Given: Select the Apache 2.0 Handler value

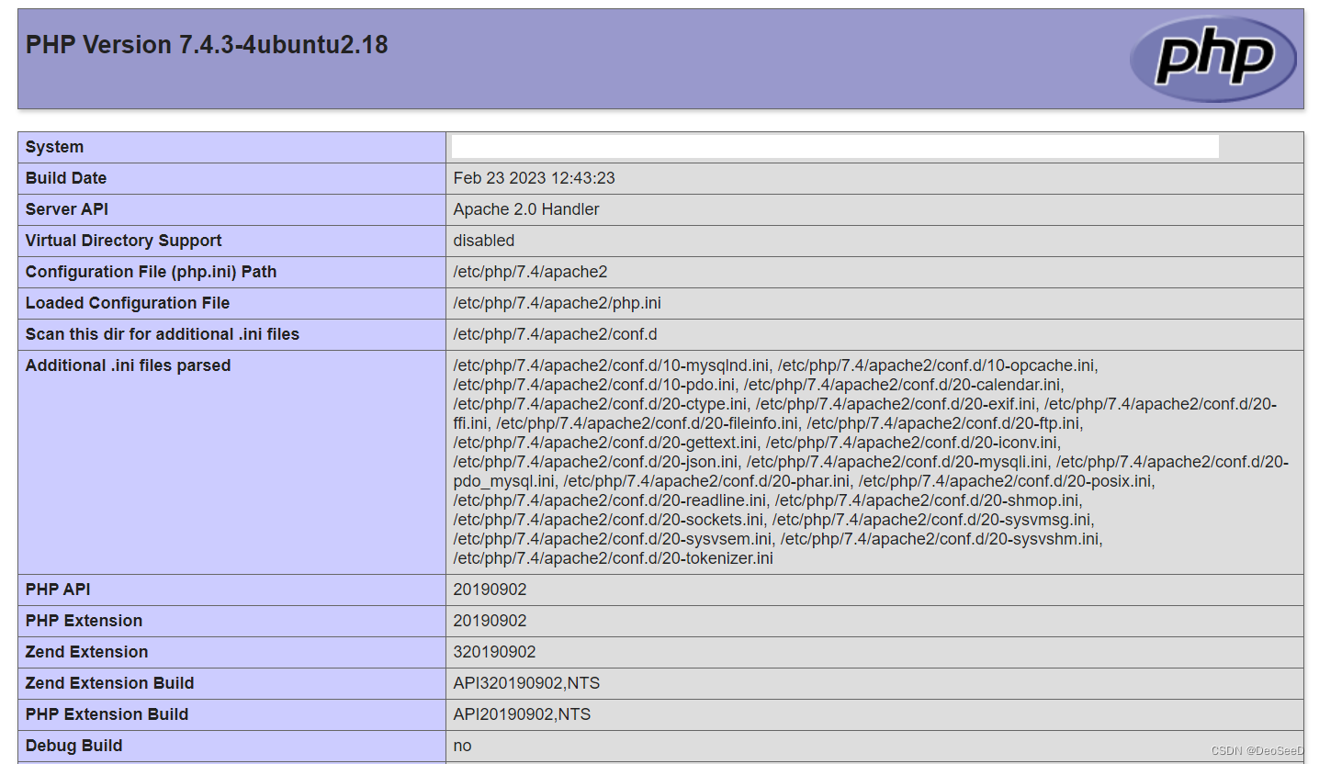Looking at the screenshot, I should coord(526,209).
